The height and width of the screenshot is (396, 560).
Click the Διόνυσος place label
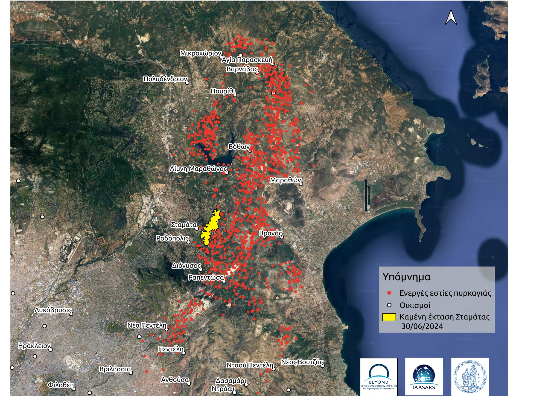click(x=186, y=266)
